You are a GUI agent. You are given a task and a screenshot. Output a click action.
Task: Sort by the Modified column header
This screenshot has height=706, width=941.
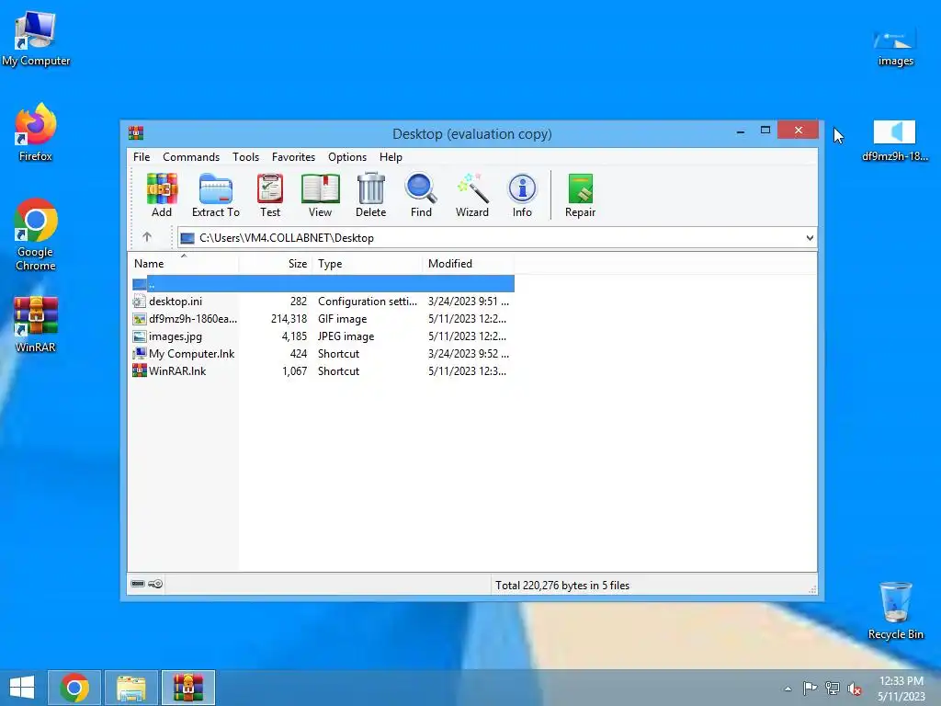pyautogui.click(x=468, y=264)
